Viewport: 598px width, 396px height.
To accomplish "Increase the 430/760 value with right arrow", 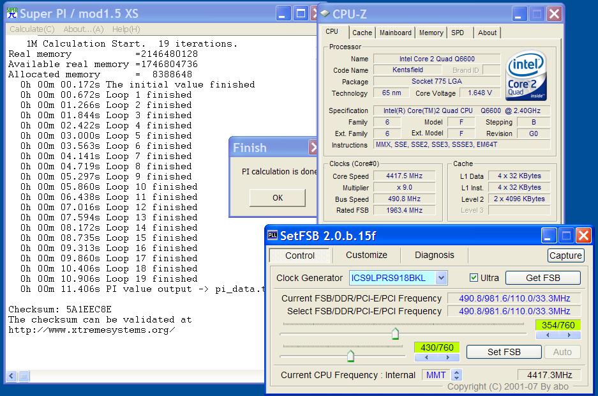I will pos(448,358).
